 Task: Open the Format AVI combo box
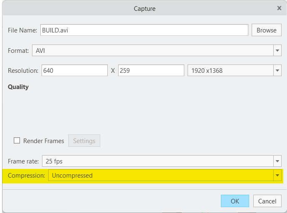point(152,51)
